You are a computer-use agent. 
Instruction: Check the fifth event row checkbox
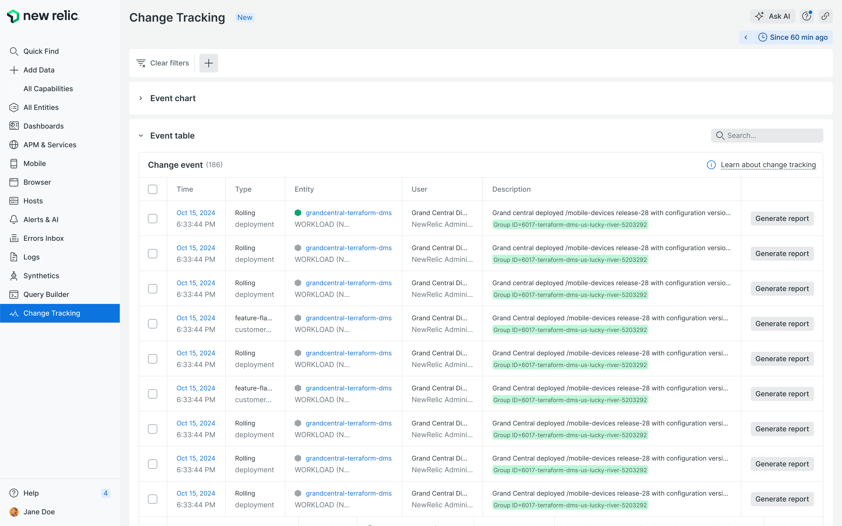pyautogui.click(x=152, y=359)
